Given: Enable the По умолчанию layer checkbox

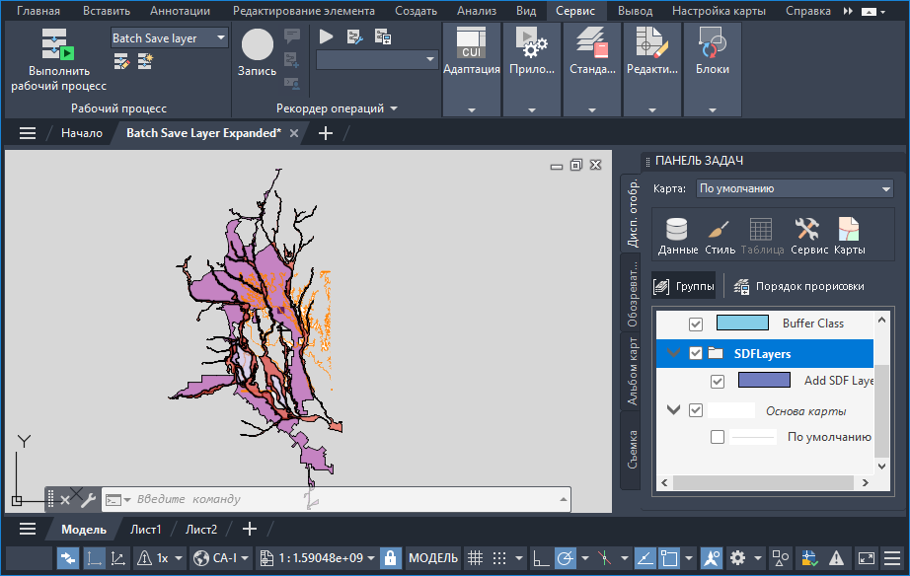Looking at the screenshot, I should pos(718,437).
